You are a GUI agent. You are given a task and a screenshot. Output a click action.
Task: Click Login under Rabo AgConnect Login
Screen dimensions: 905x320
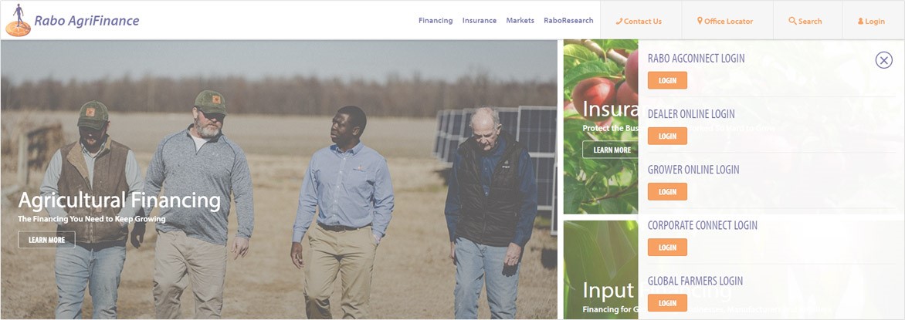pos(667,80)
